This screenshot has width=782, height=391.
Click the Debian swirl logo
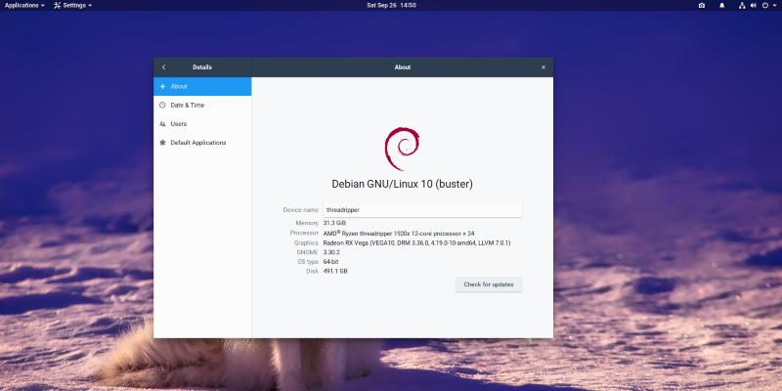point(402,149)
